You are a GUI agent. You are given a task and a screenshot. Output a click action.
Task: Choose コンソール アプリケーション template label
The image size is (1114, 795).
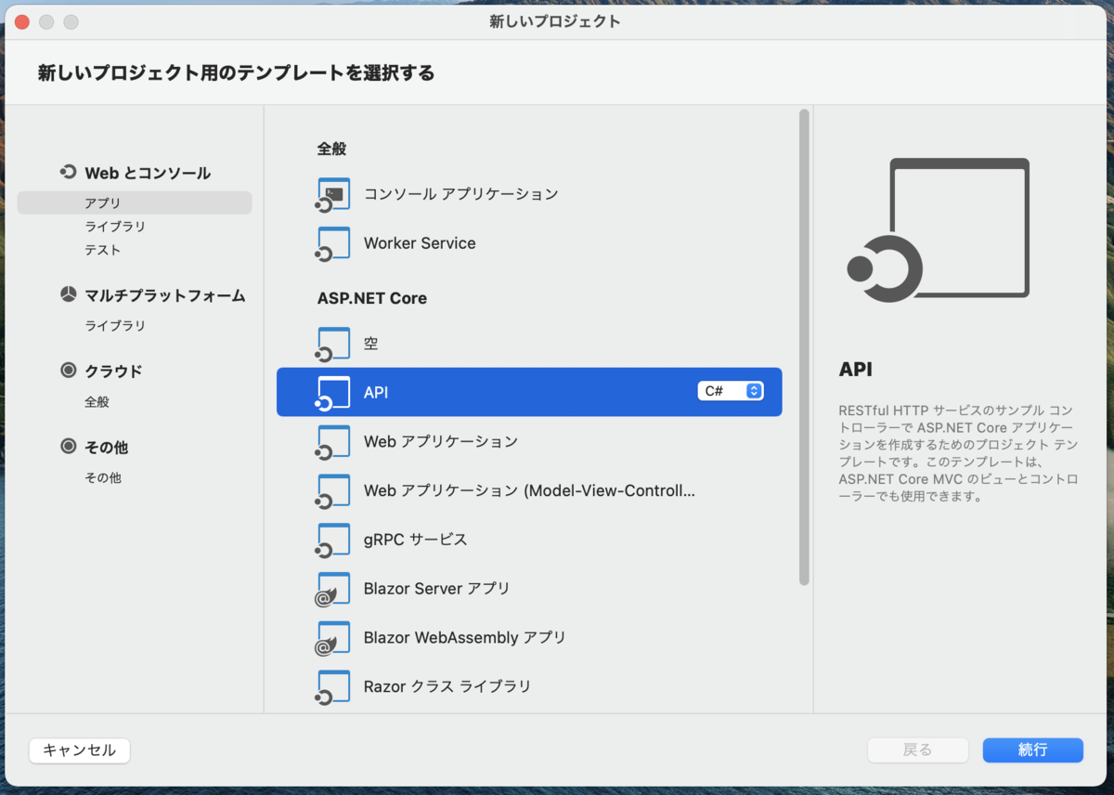[461, 194]
